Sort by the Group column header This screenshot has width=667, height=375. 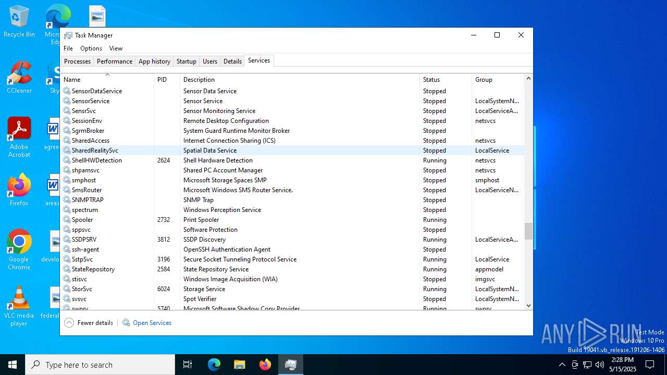(x=498, y=80)
